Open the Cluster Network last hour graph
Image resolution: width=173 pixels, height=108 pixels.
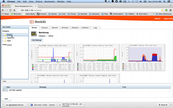coord(53,78)
